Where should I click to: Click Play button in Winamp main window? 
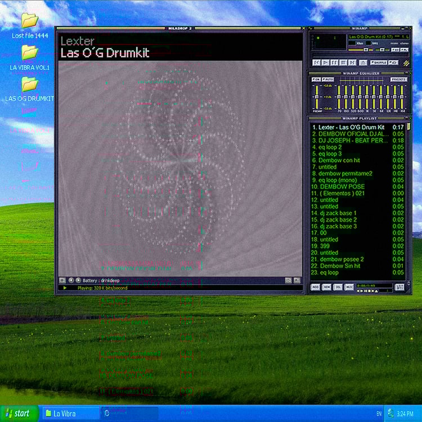tap(325, 62)
